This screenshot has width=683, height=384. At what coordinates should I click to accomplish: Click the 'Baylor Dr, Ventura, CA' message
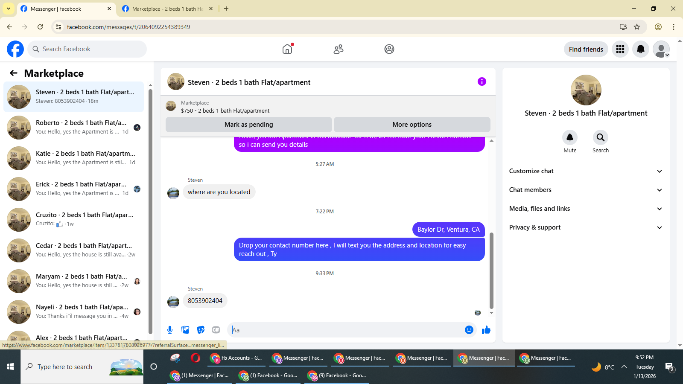tap(449, 230)
